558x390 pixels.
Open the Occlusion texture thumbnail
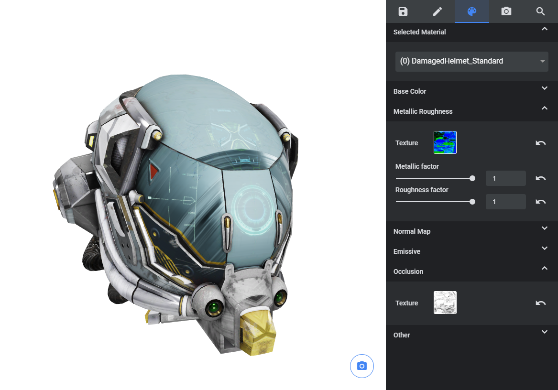(x=445, y=303)
